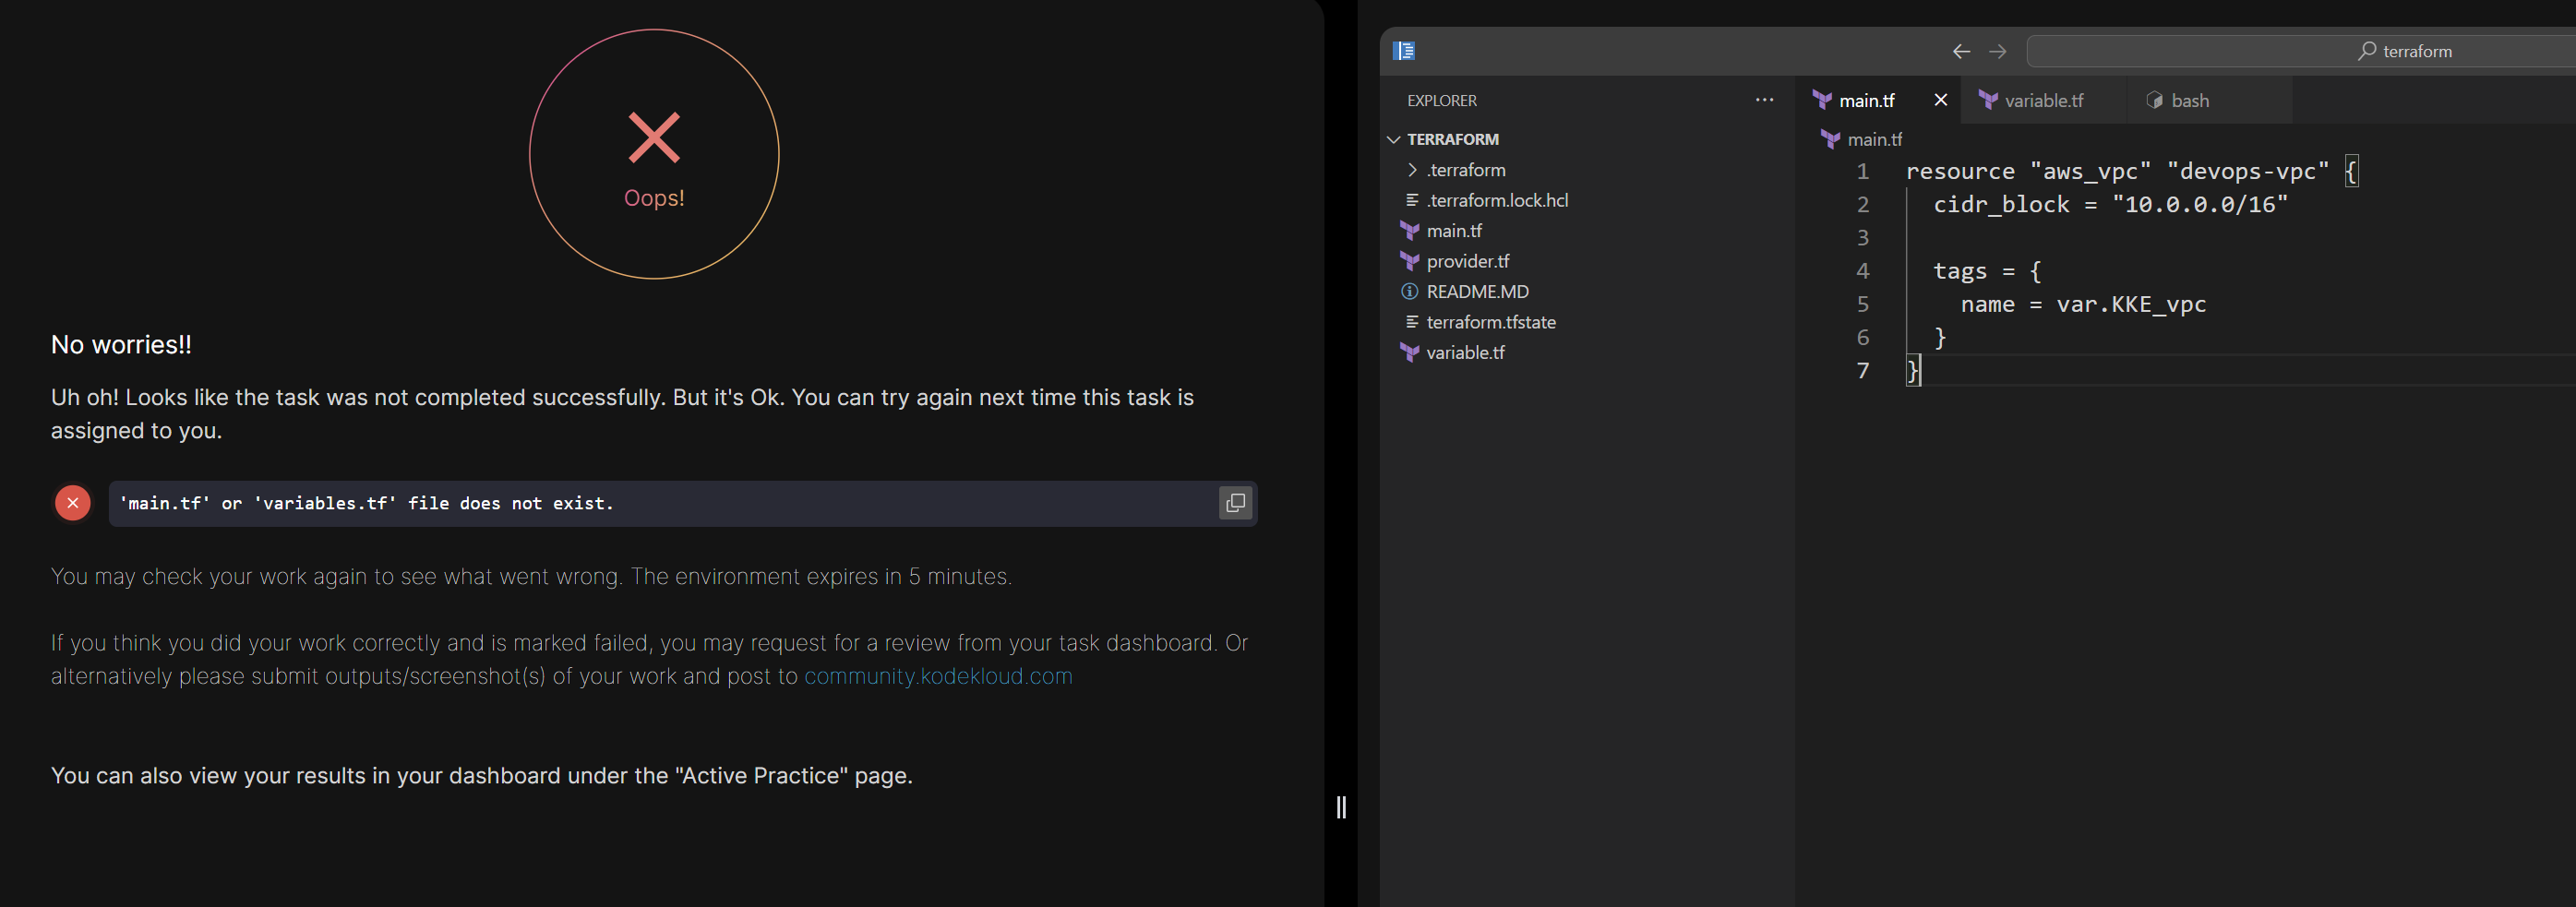Open Explorer more actions ellipsis

click(1764, 100)
